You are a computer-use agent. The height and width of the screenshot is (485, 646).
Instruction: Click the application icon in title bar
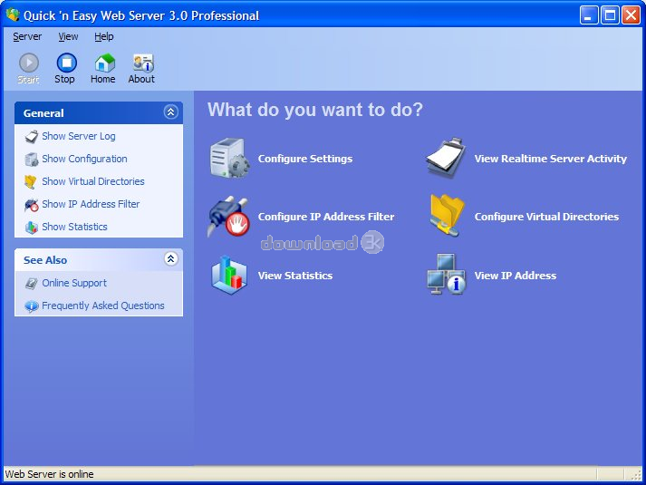tap(14, 15)
